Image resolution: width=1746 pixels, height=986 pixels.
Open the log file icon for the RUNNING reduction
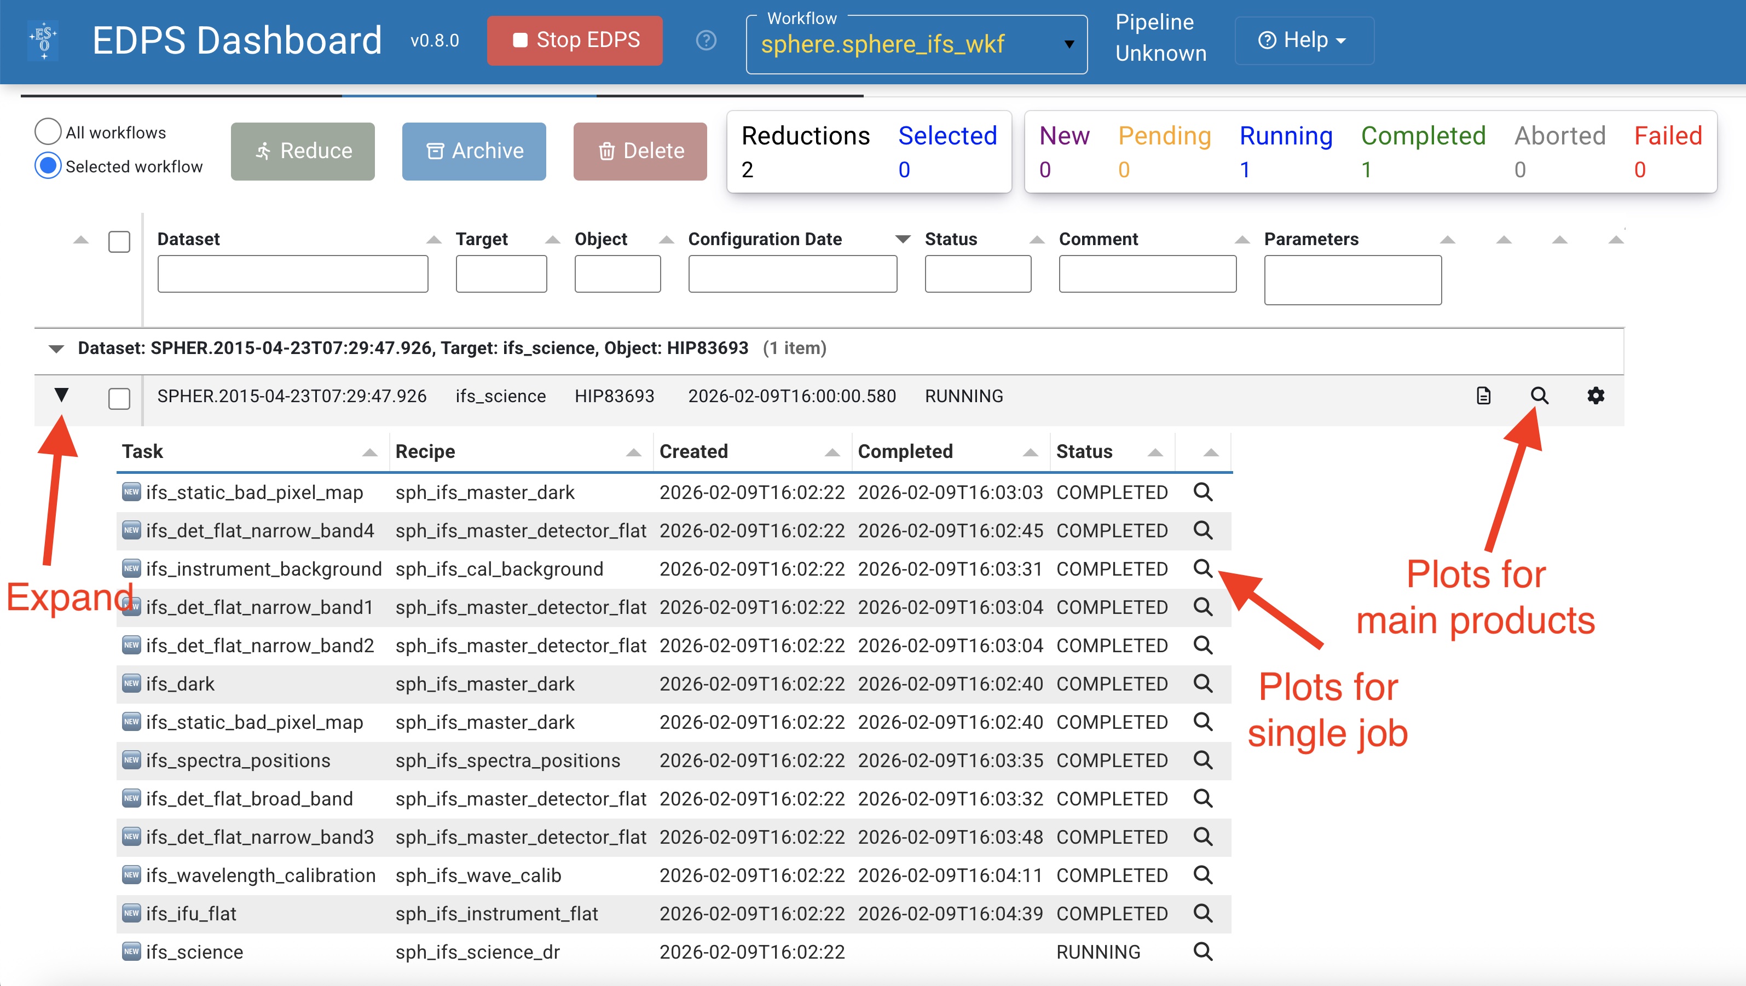click(x=1484, y=396)
